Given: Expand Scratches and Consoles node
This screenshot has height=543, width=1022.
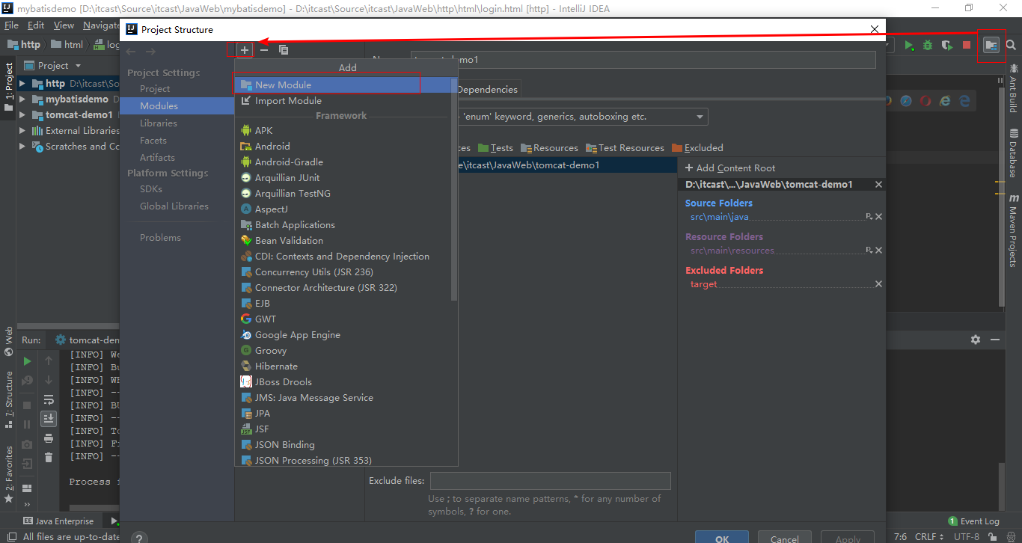Looking at the screenshot, I should tap(22, 147).
